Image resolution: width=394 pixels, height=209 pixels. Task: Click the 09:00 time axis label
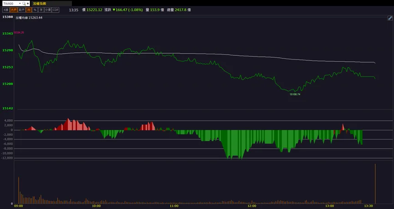pyautogui.click(x=19, y=206)
